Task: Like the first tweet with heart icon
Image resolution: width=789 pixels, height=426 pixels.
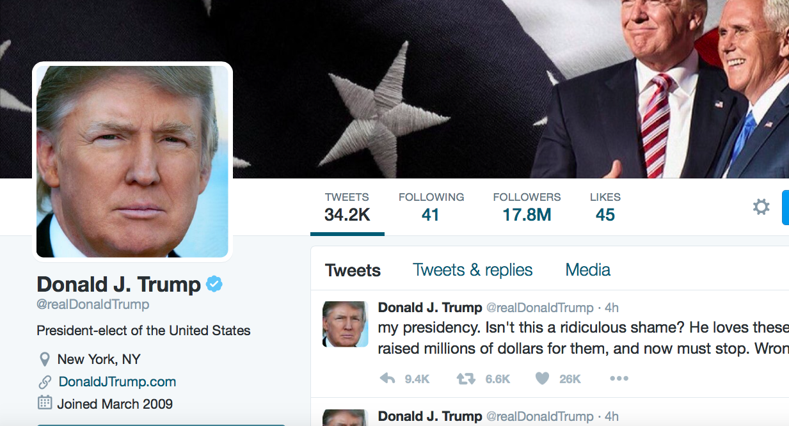Action: coord(542,379)
